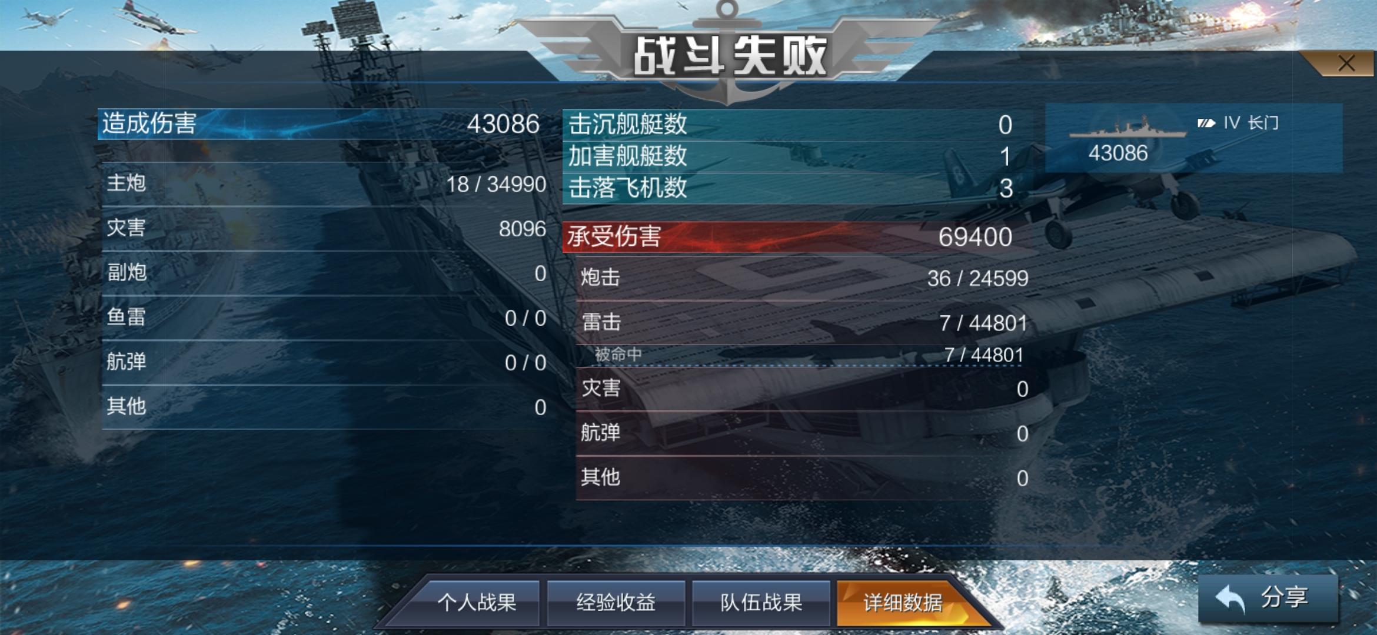1377x635 pixels.
Task: Click the 分享 share button
Action: tap(1268, 599)
